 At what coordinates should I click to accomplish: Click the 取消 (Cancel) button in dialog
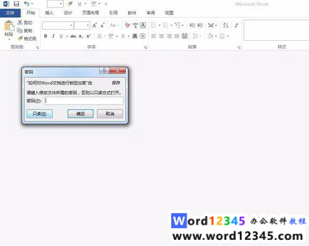pyautogui.click(x=110, y=114)
